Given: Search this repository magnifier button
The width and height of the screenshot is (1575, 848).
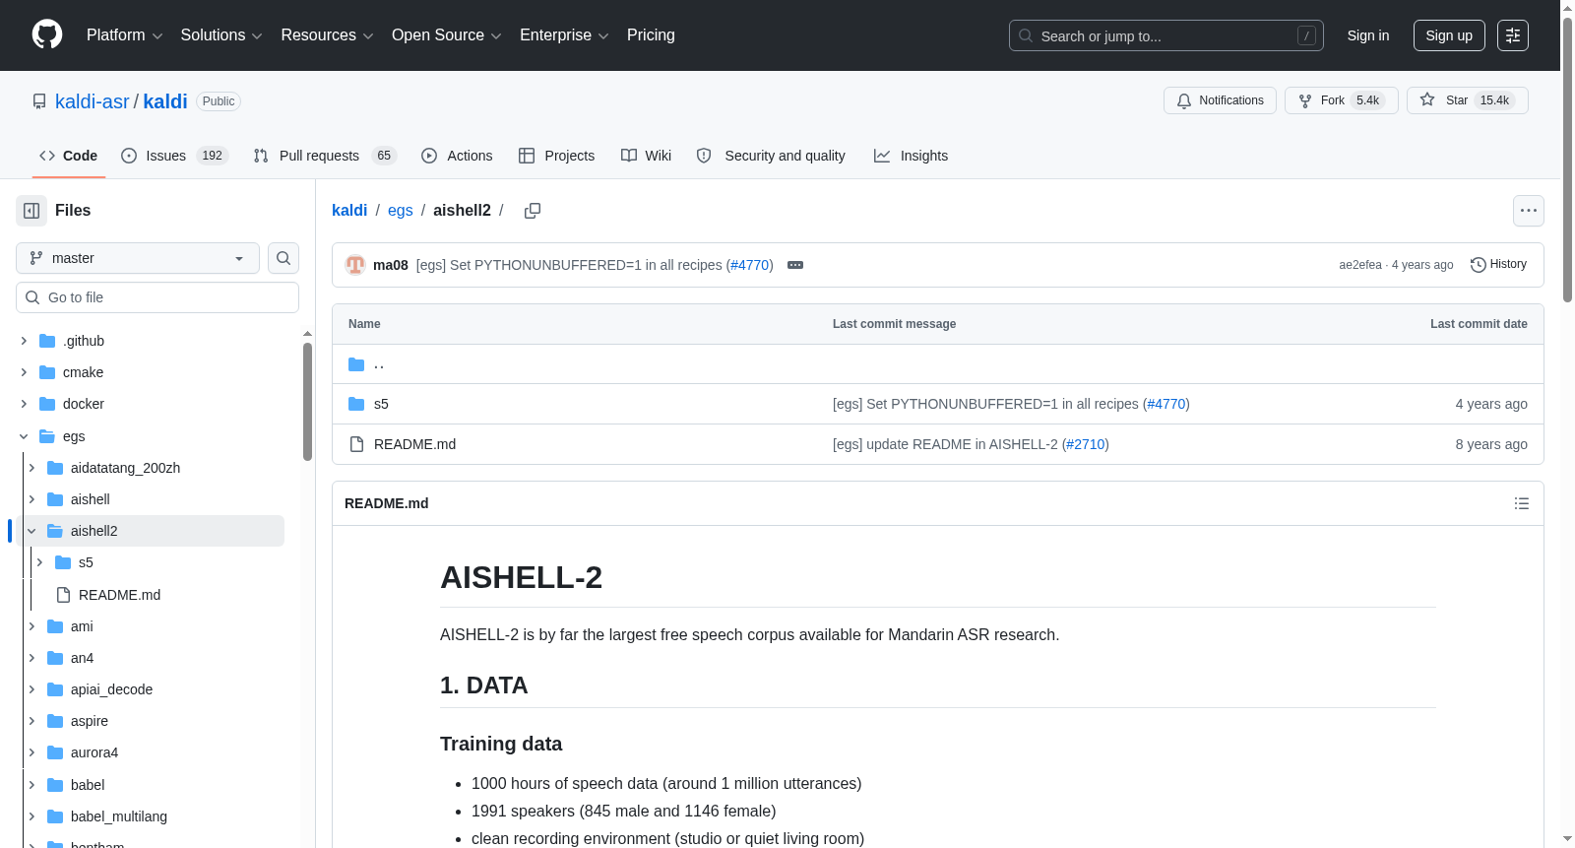Looking at the screenshot, I should pyautogui.click(x=283, y=258).
